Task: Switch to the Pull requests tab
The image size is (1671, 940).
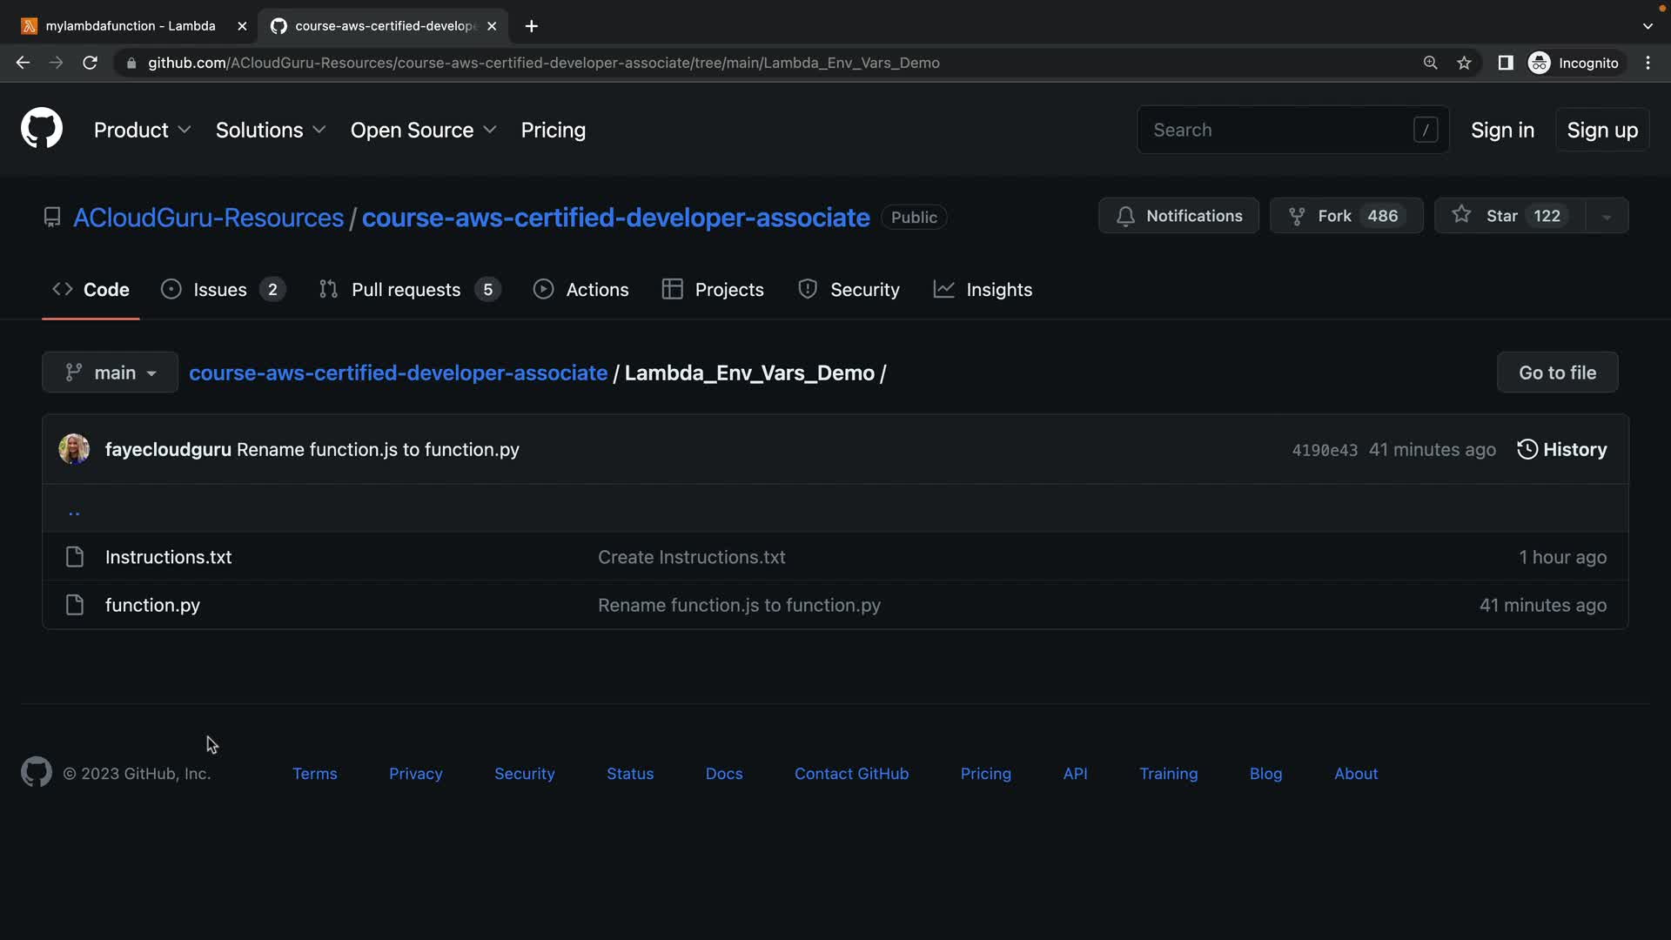Action: [406, 290]
